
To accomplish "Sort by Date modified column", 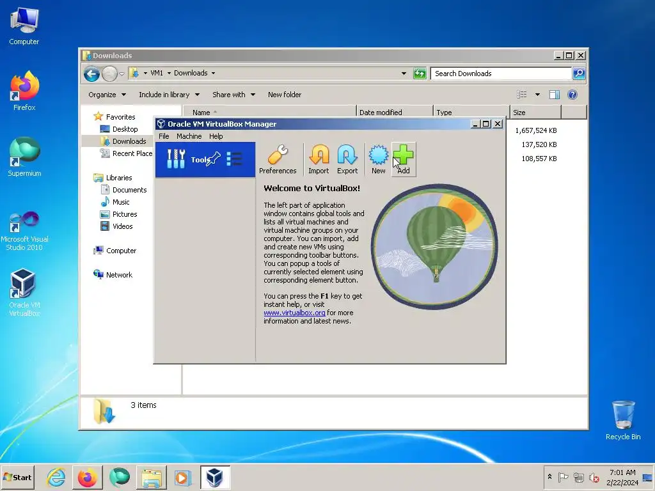I will pos(394,113).
